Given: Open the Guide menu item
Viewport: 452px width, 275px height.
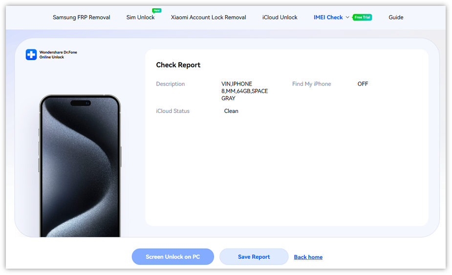Looking at the screenshot, I should pos(396,17).
